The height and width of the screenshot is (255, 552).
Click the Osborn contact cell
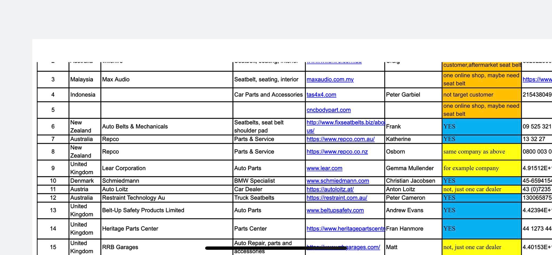[x=413, y=152]
